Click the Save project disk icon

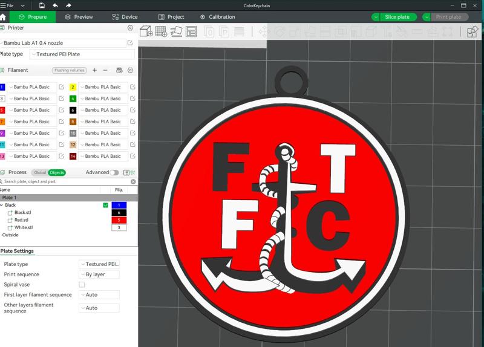point(42,5)
